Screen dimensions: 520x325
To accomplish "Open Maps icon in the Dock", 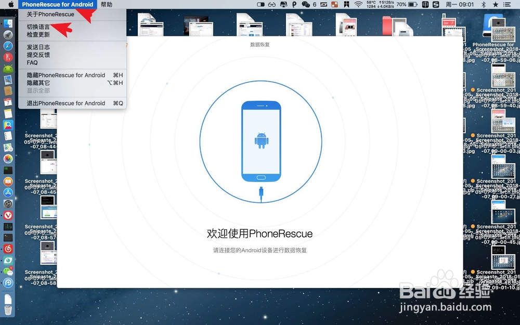I will [8, 147].
